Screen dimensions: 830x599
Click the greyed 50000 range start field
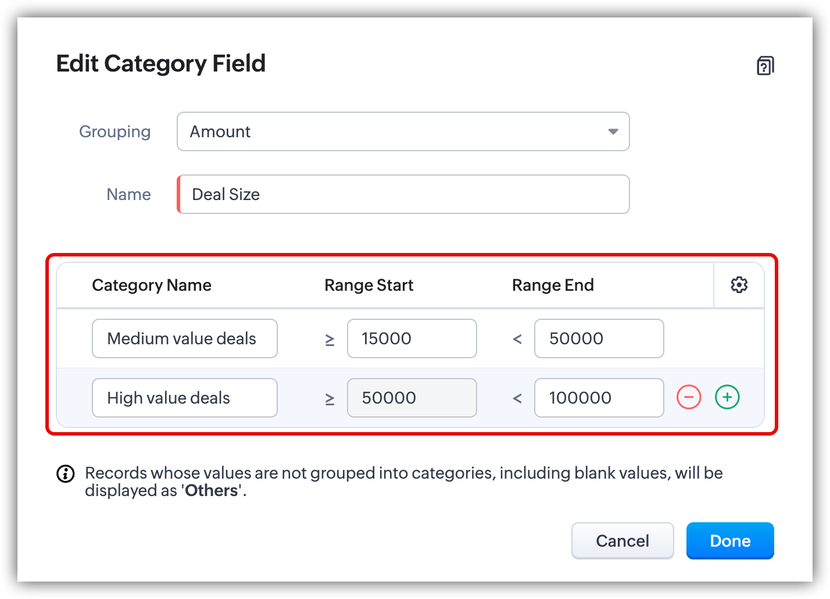point(412,398)
